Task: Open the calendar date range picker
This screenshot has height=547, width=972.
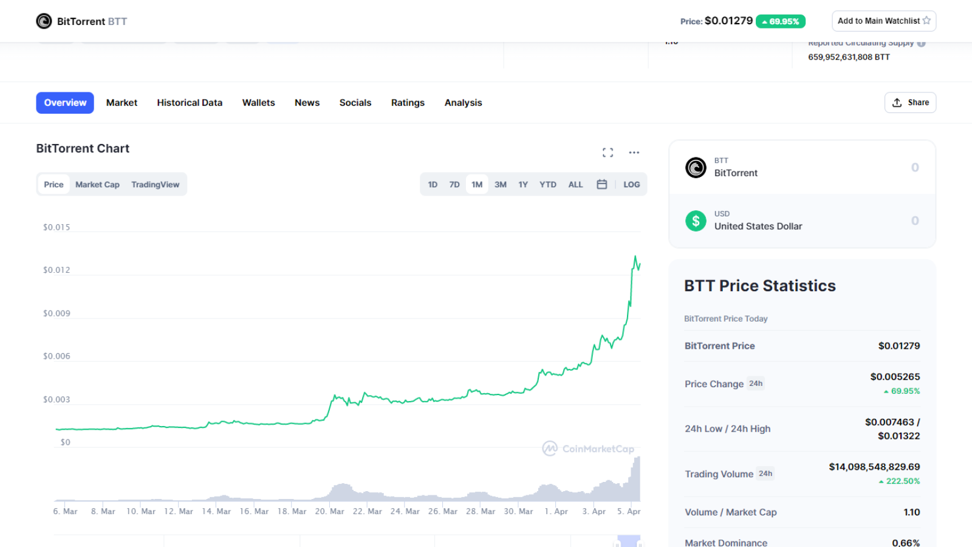Action: coord(602,184)
